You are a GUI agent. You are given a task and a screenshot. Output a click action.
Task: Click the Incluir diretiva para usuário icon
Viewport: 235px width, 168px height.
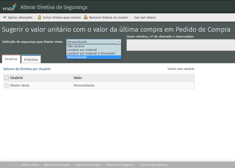pyautogui.click(x=39, y=18)
